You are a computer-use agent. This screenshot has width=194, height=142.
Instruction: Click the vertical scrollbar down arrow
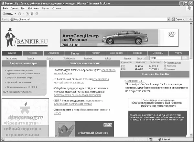click(191, 135)
